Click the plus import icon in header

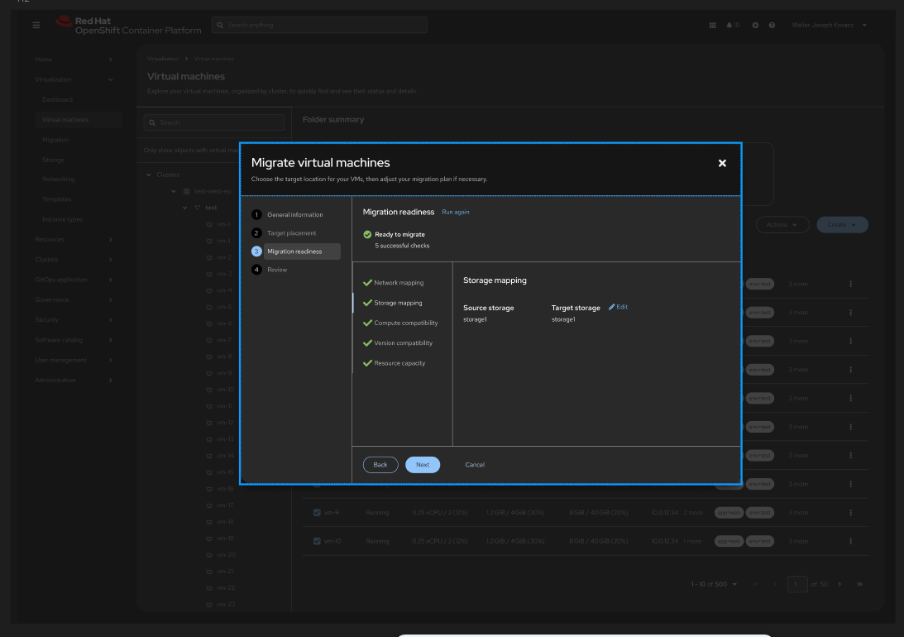click(x=755, y=26)
